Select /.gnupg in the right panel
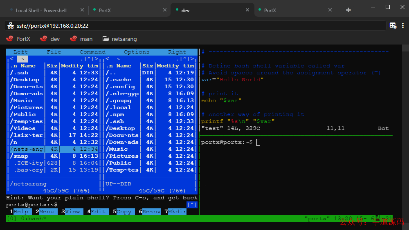 [x=150, y=100]
